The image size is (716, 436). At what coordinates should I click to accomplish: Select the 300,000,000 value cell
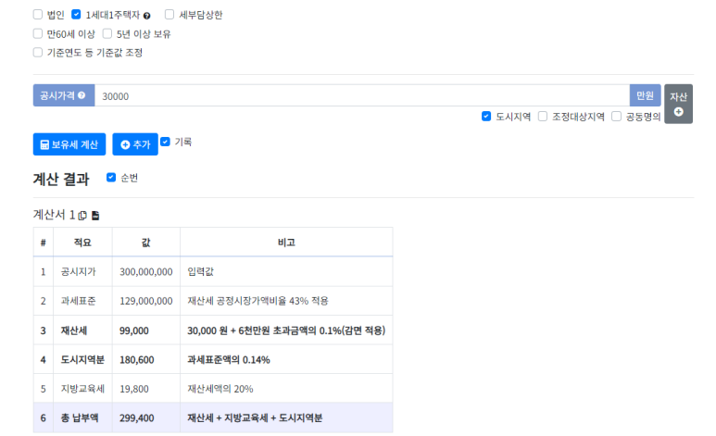[x=146, y=271]
